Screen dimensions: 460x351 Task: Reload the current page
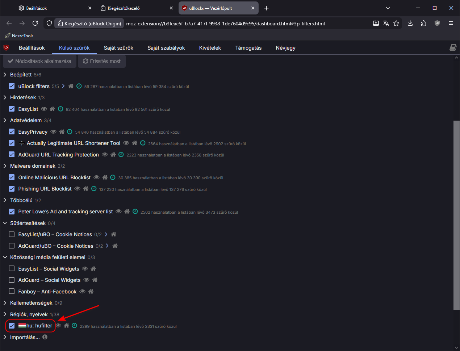35,23
